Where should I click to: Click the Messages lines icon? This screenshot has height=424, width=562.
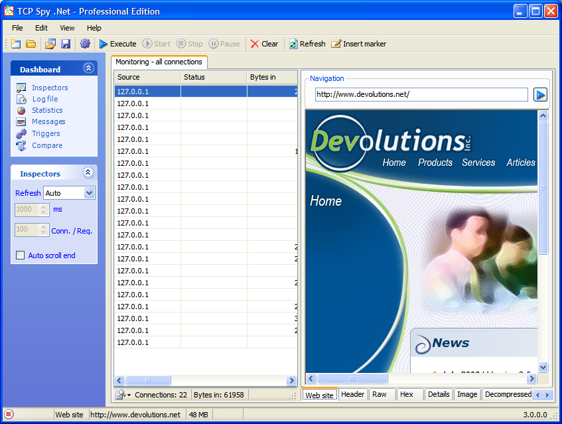pos(21,122)
